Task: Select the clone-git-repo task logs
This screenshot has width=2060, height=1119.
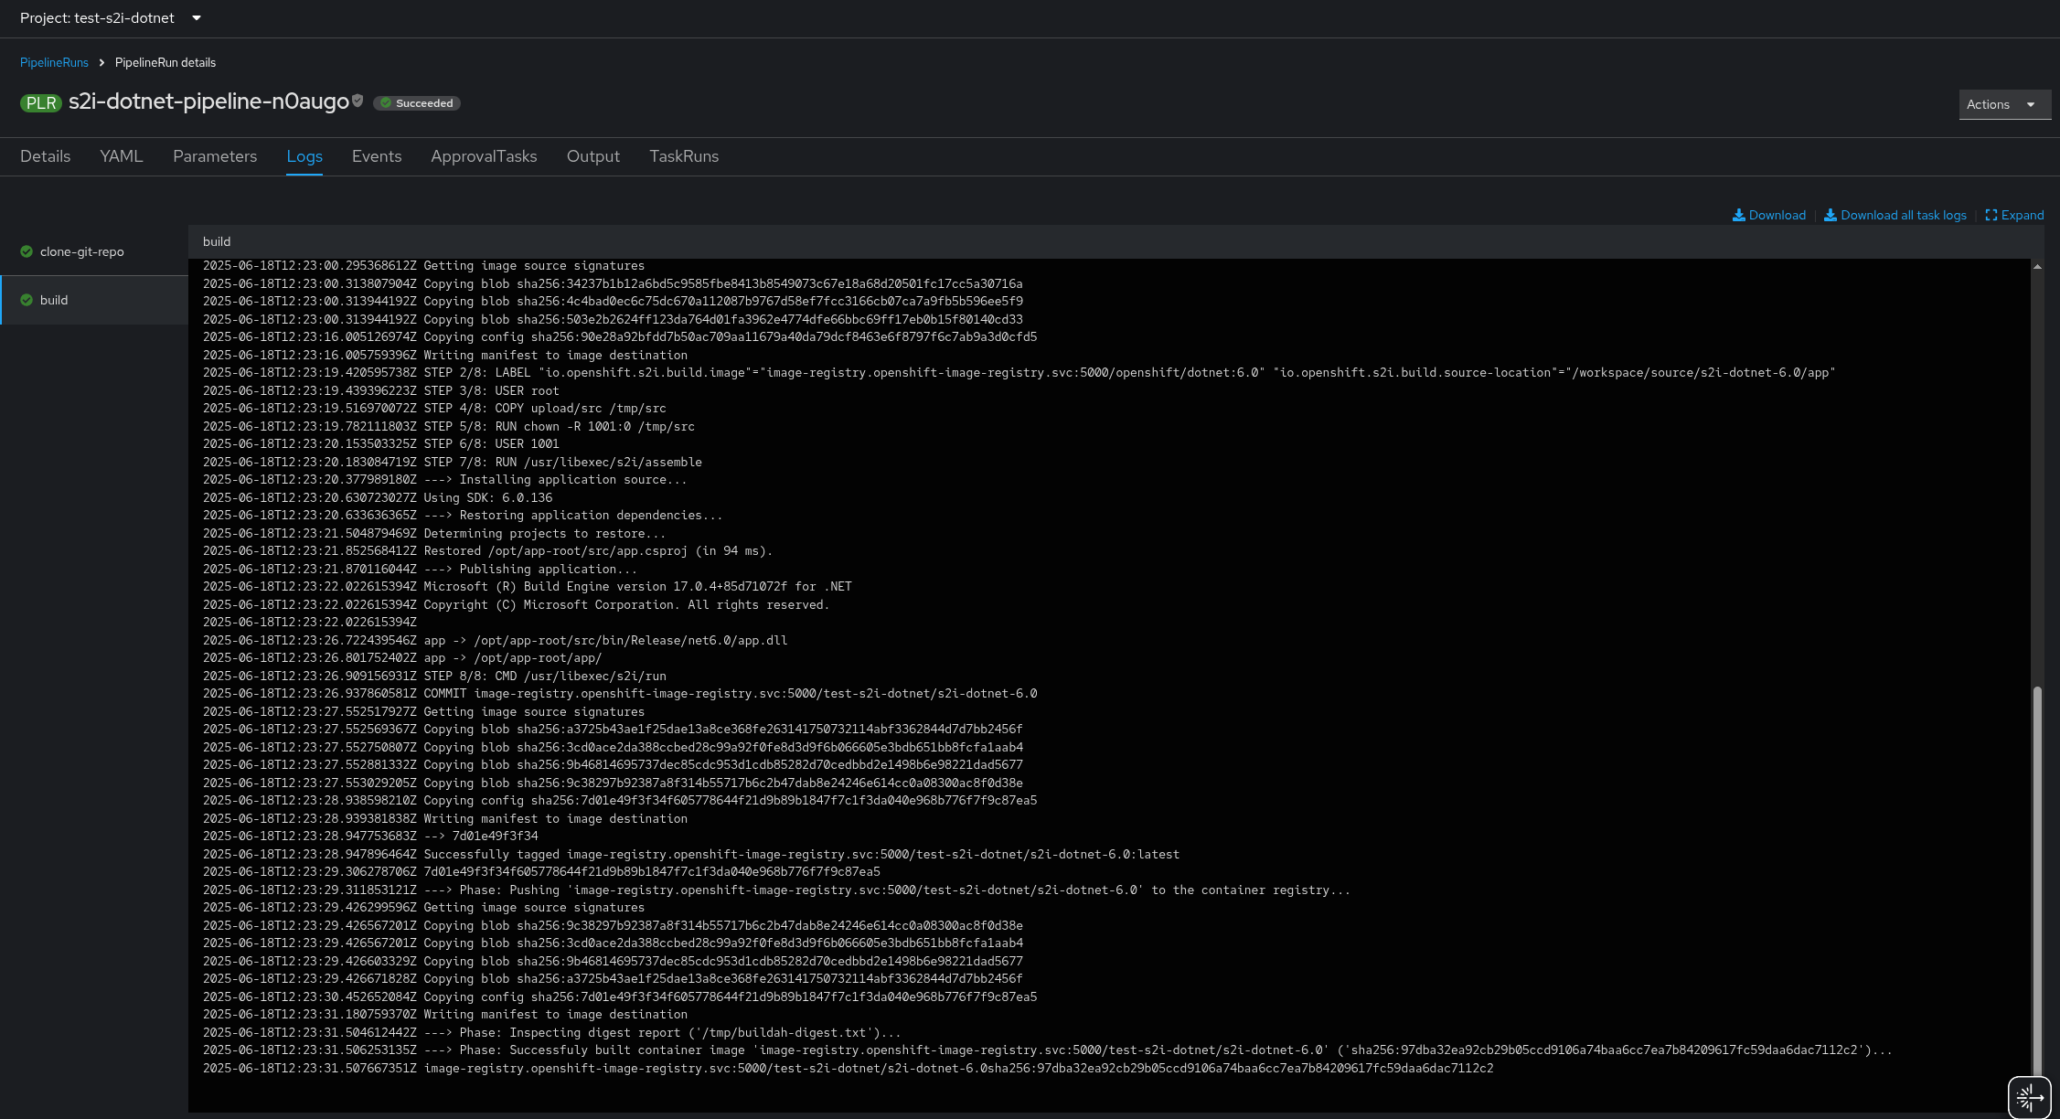Action: (x=81, y=251)
